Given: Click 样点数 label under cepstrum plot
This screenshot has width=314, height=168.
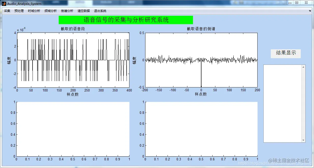Looking at the screenshot, I should [x=201, y=94].
